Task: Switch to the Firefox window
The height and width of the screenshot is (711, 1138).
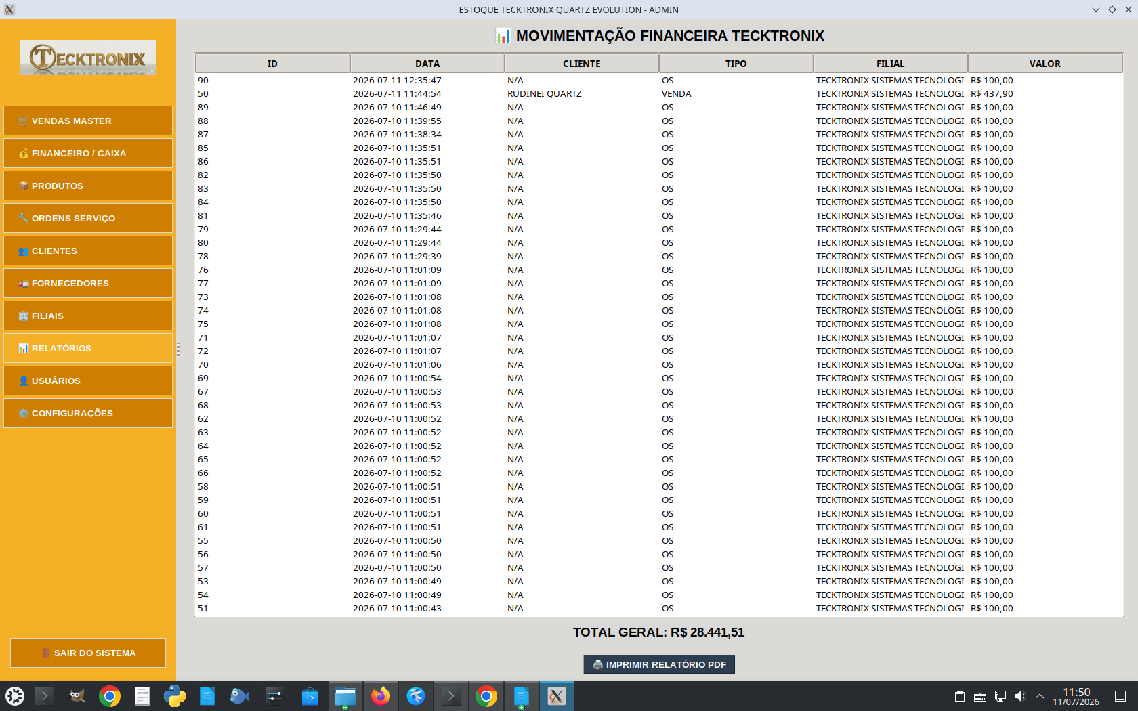Action: tap(381, 696)
